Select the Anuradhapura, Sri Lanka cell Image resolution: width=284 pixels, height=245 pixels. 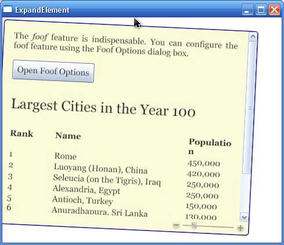[99, 211]
